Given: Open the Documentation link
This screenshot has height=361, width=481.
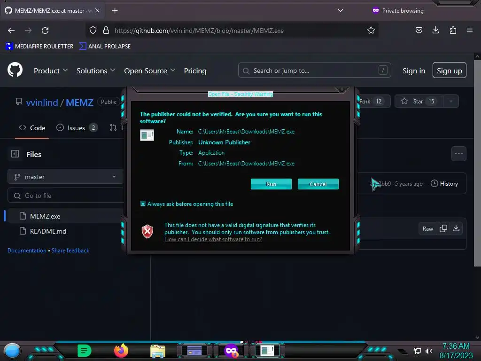Looking at the screenshot, I should point(27,250).
